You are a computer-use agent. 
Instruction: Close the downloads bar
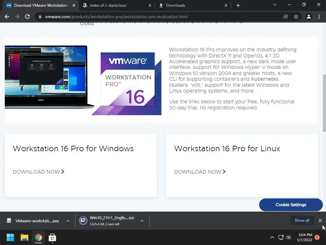320,220
